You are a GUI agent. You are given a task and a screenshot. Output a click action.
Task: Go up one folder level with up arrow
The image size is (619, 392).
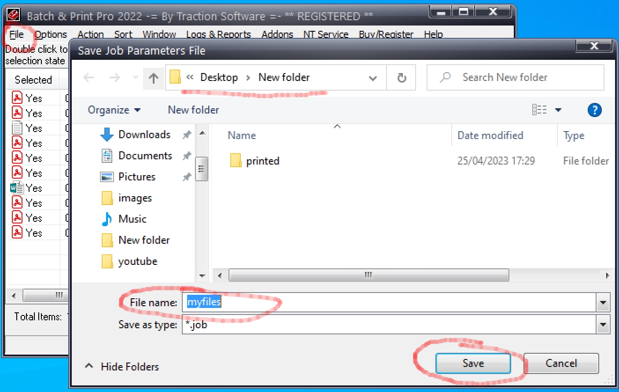tap(153, 78)
